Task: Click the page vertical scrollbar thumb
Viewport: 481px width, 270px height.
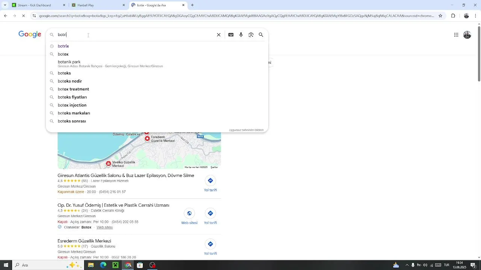Action: (479, 53)
